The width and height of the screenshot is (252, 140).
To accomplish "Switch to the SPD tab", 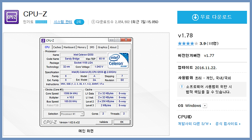I will tap(92, 47).
